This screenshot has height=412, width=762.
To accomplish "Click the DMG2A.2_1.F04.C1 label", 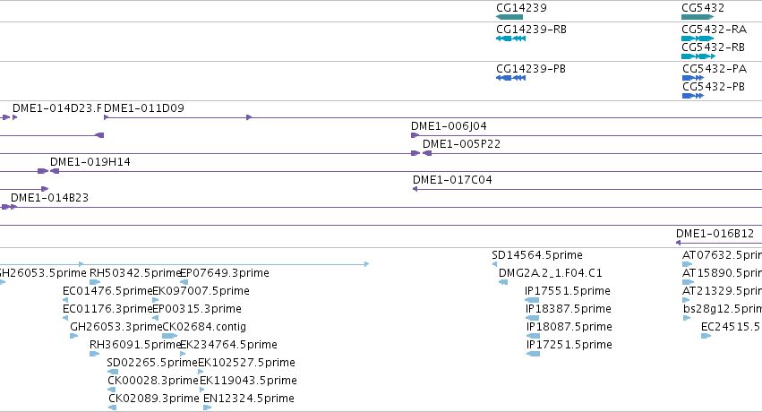I will 550,273.
